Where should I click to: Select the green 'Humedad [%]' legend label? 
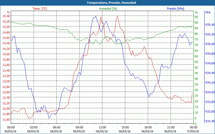tap(108, 9)
